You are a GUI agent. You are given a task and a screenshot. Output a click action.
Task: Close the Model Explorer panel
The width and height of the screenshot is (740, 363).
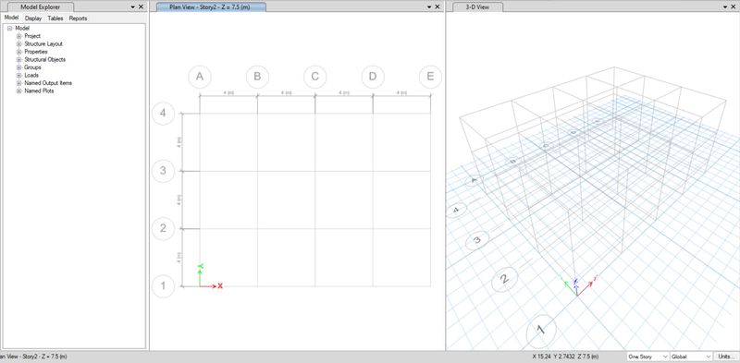141,7
